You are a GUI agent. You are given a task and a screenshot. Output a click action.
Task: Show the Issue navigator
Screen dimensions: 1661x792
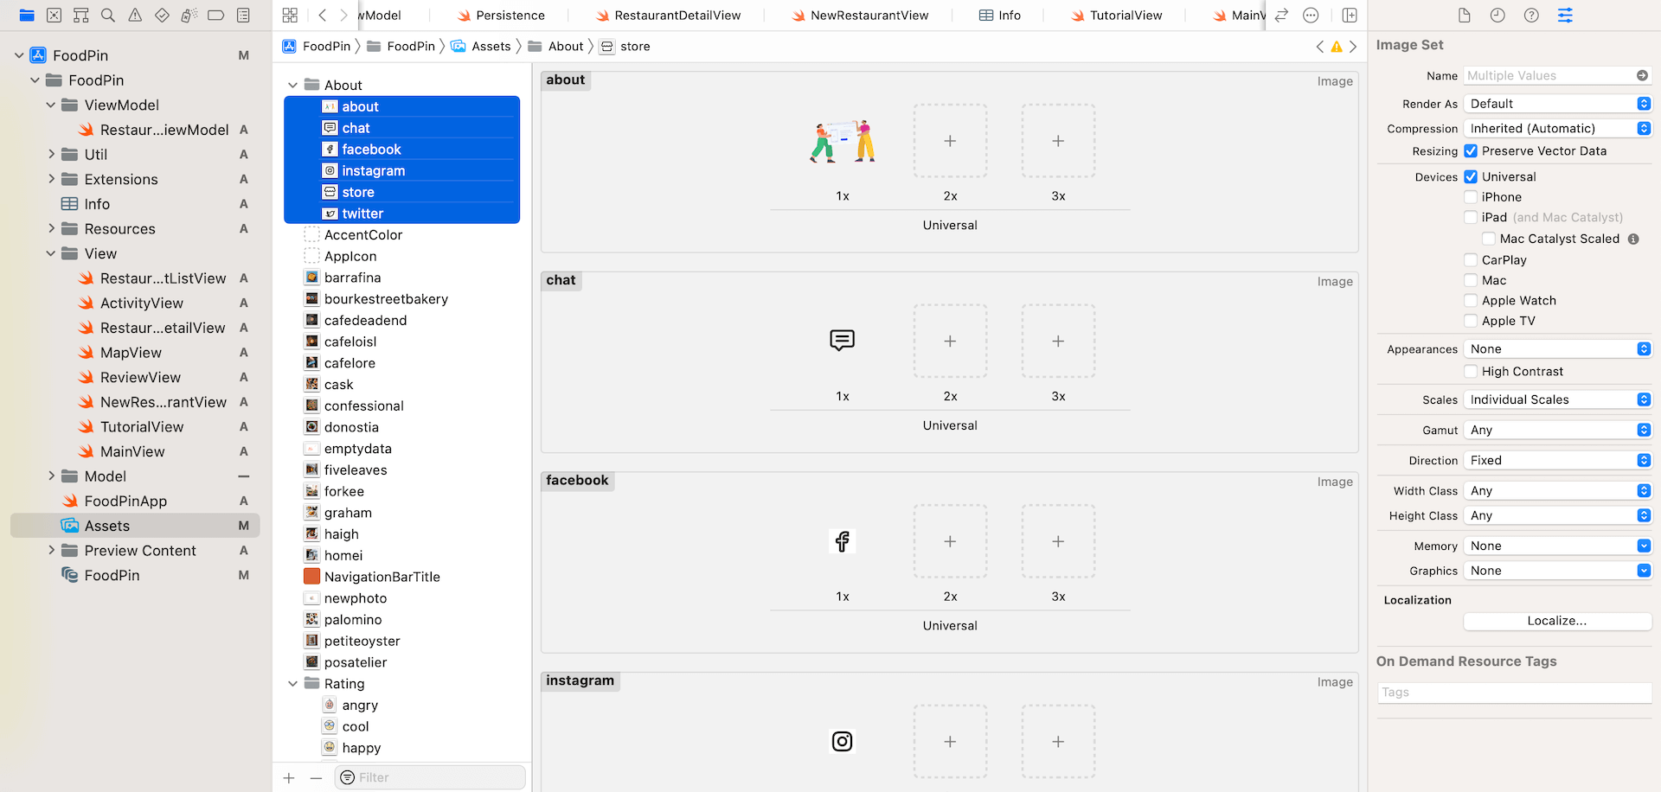coord(133,15)
